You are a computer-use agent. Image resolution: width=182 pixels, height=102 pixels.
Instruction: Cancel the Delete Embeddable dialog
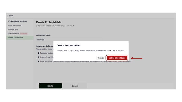pos(101,58)
